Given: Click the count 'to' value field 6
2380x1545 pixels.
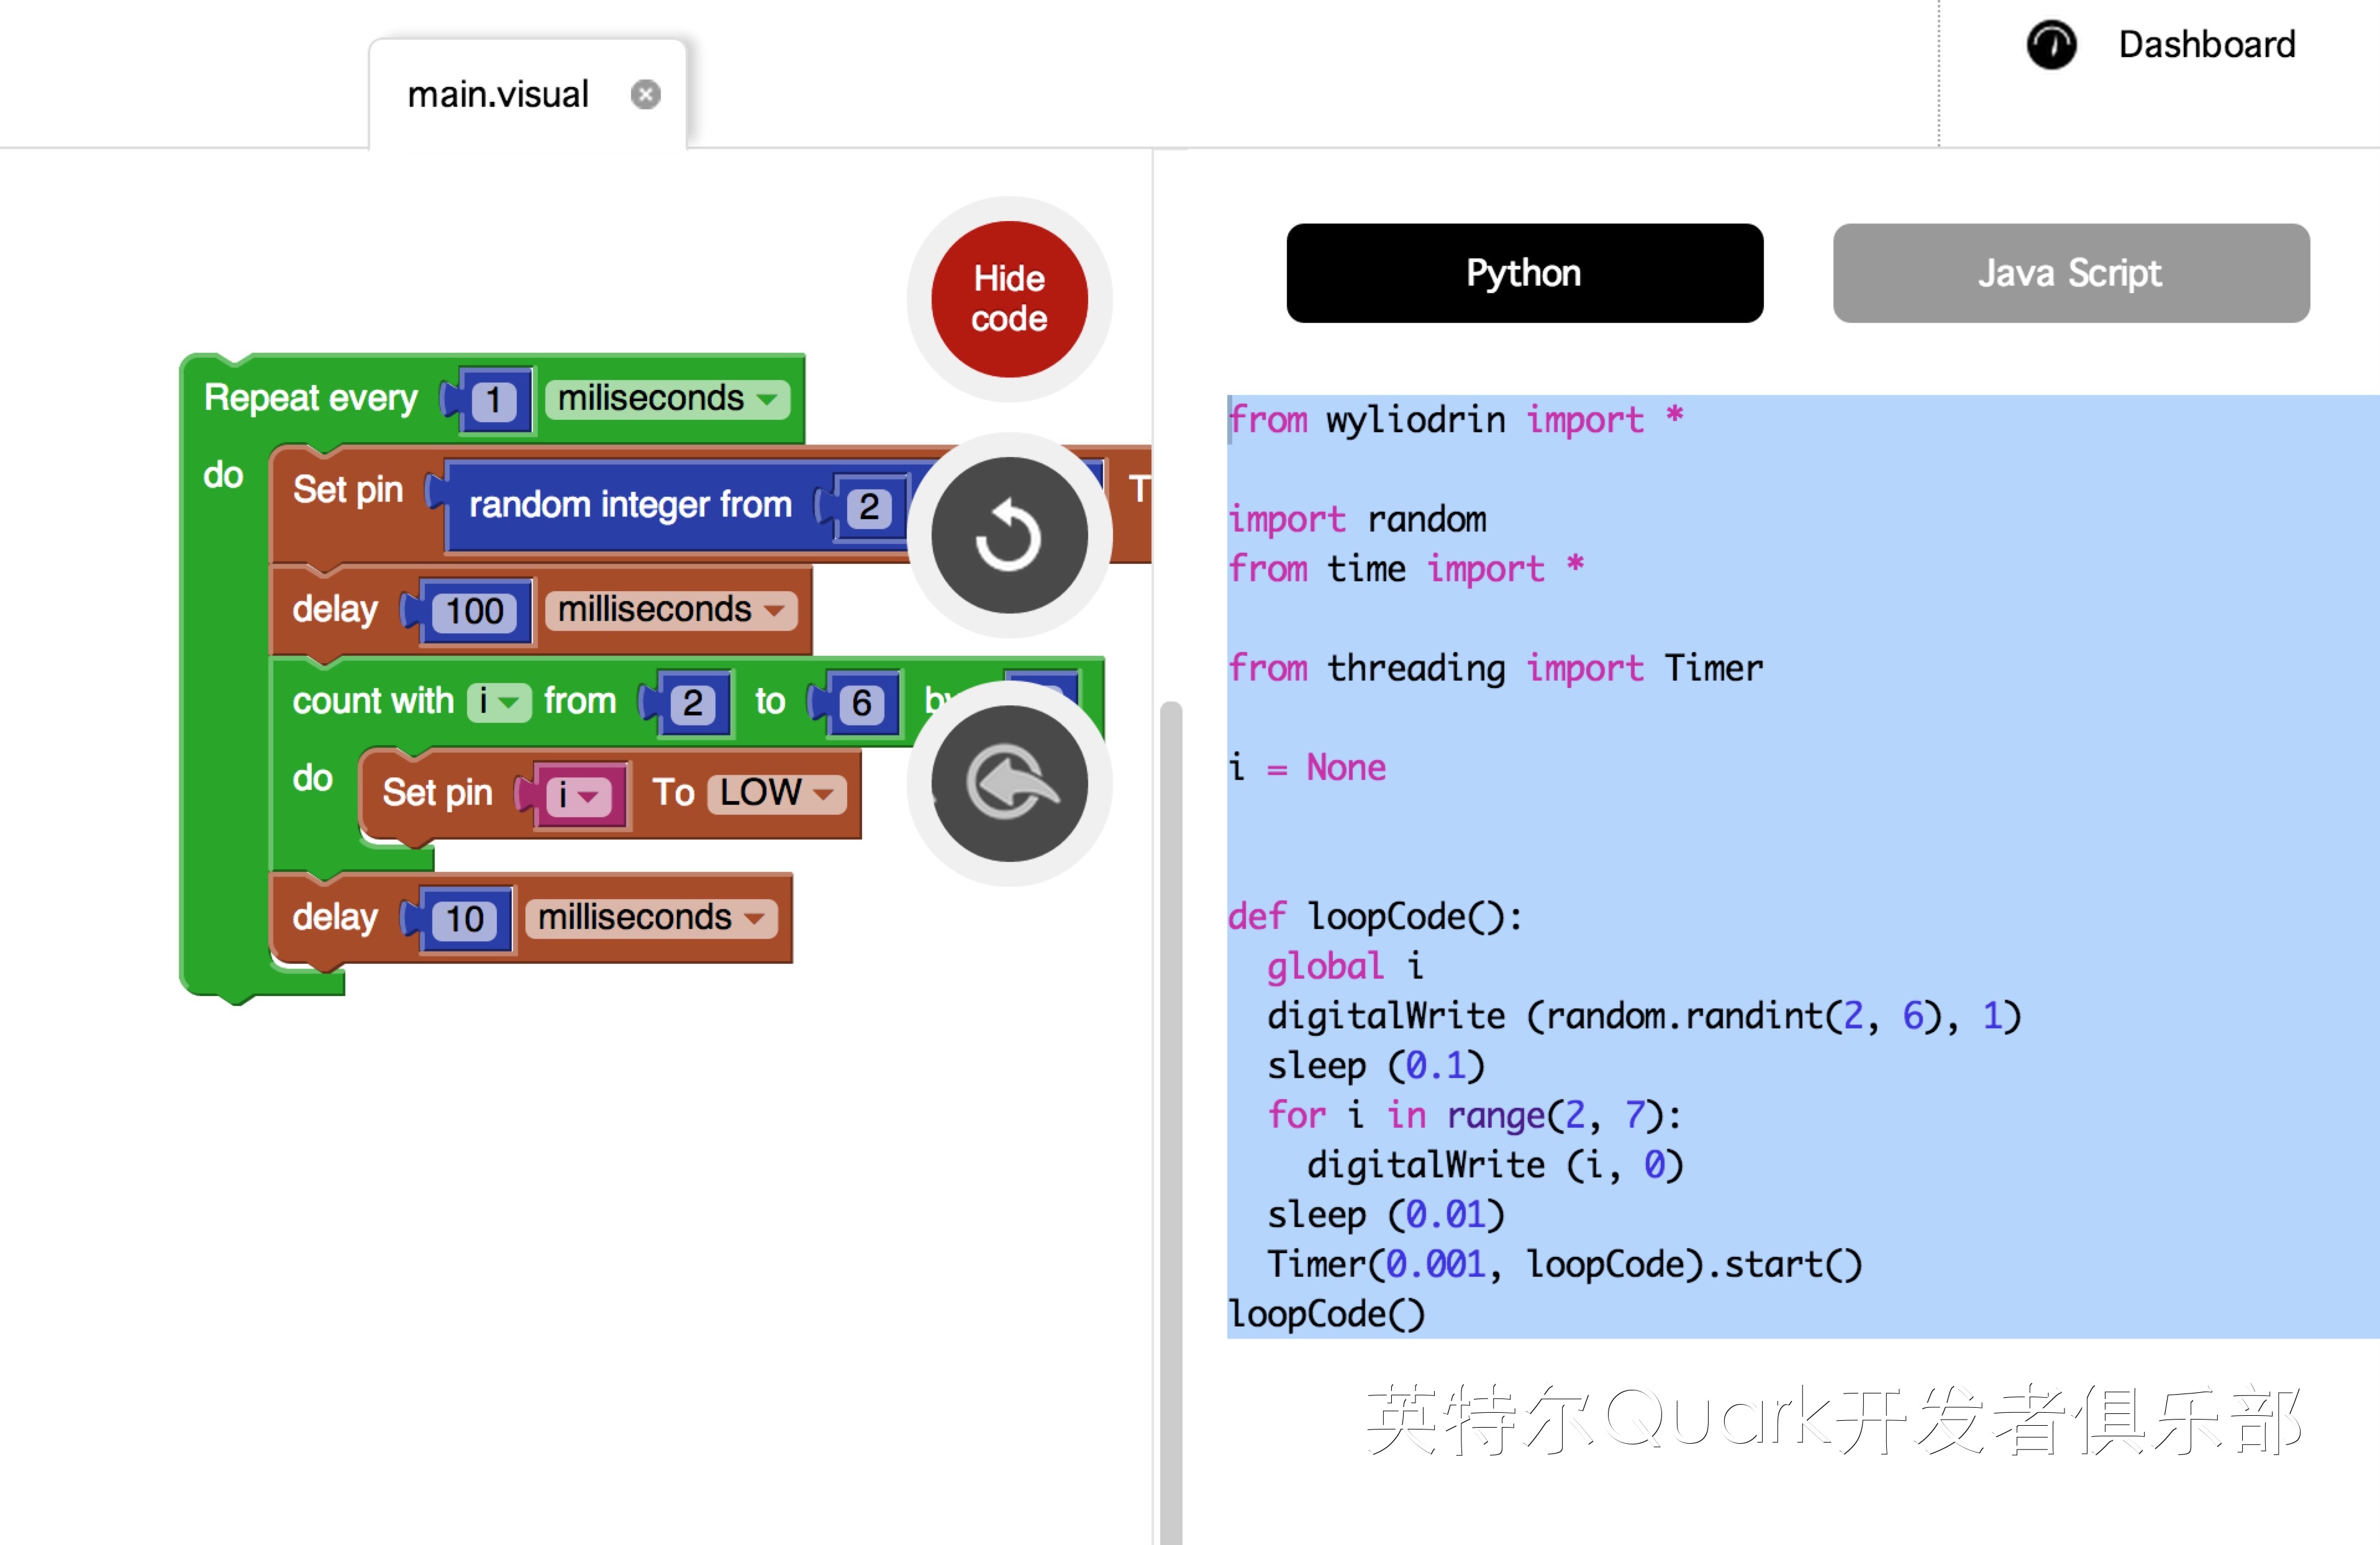Looking at the screenshot, I should tap(861, 704).
